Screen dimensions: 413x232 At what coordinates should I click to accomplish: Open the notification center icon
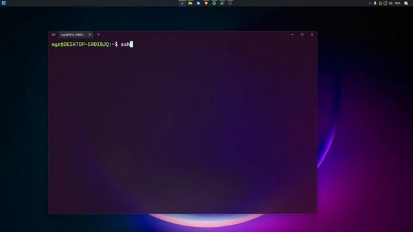pos(406,3)
